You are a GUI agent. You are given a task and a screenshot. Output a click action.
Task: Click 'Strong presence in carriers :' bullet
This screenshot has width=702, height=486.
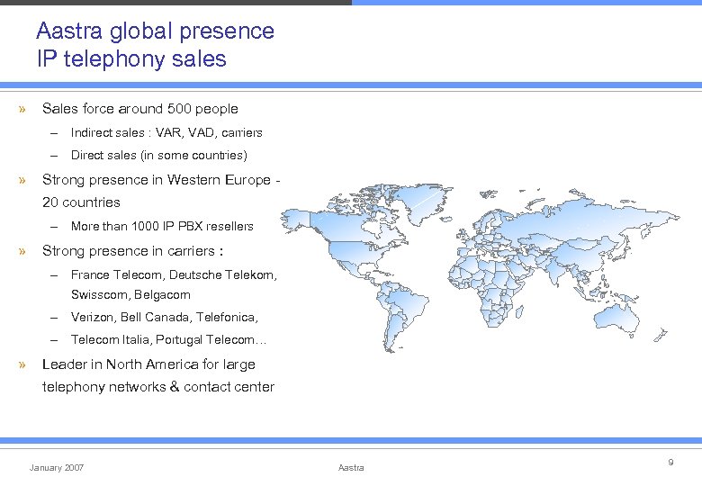click(132, 251)
